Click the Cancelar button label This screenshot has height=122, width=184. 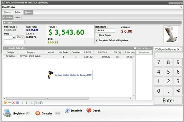coord(47,113)
